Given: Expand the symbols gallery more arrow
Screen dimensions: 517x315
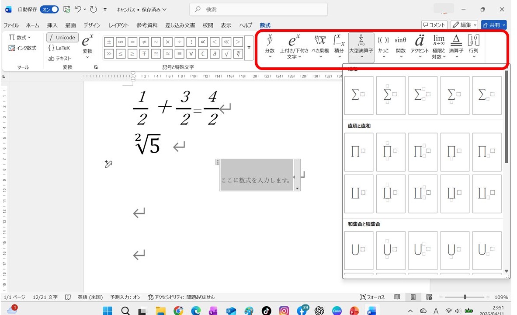Looking at the screenshot, I should pos(249,48).
